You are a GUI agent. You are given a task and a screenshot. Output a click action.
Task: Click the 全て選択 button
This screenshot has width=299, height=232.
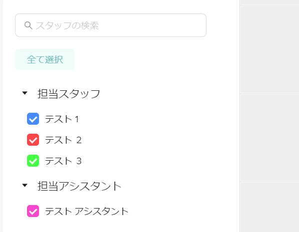click(45, 59)
